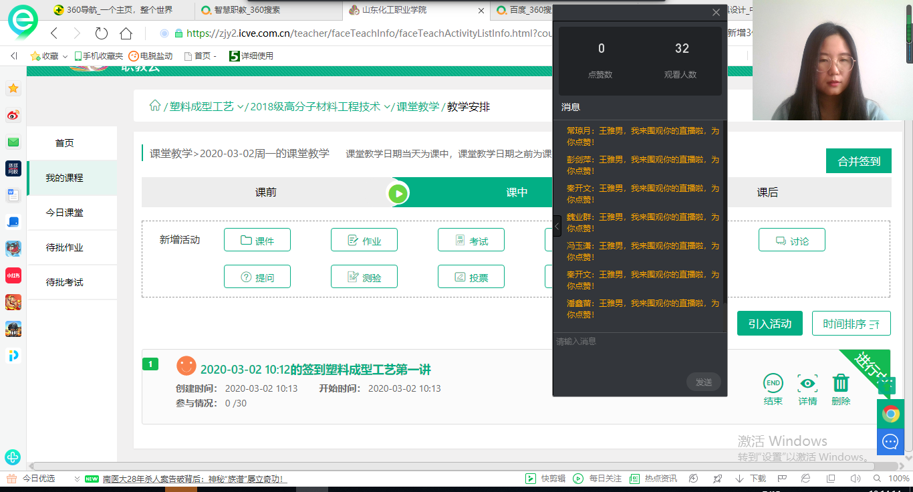Expand the 塑料成型工艺 breadcrumb dropdown

pyautogui.click(x=240, y=107)
